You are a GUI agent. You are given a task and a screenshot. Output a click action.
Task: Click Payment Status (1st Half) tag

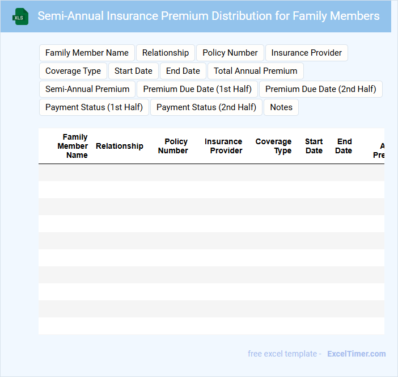94,107
